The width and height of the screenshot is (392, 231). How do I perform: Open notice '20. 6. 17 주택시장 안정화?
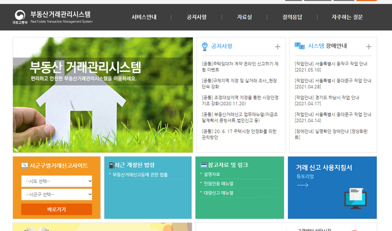click(239, 134)
